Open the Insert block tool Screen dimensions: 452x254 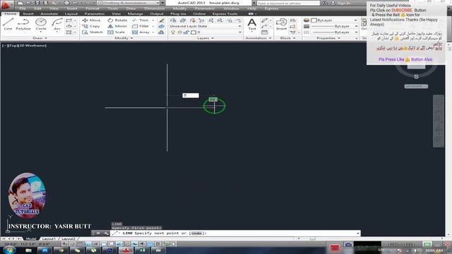point(281,24)
